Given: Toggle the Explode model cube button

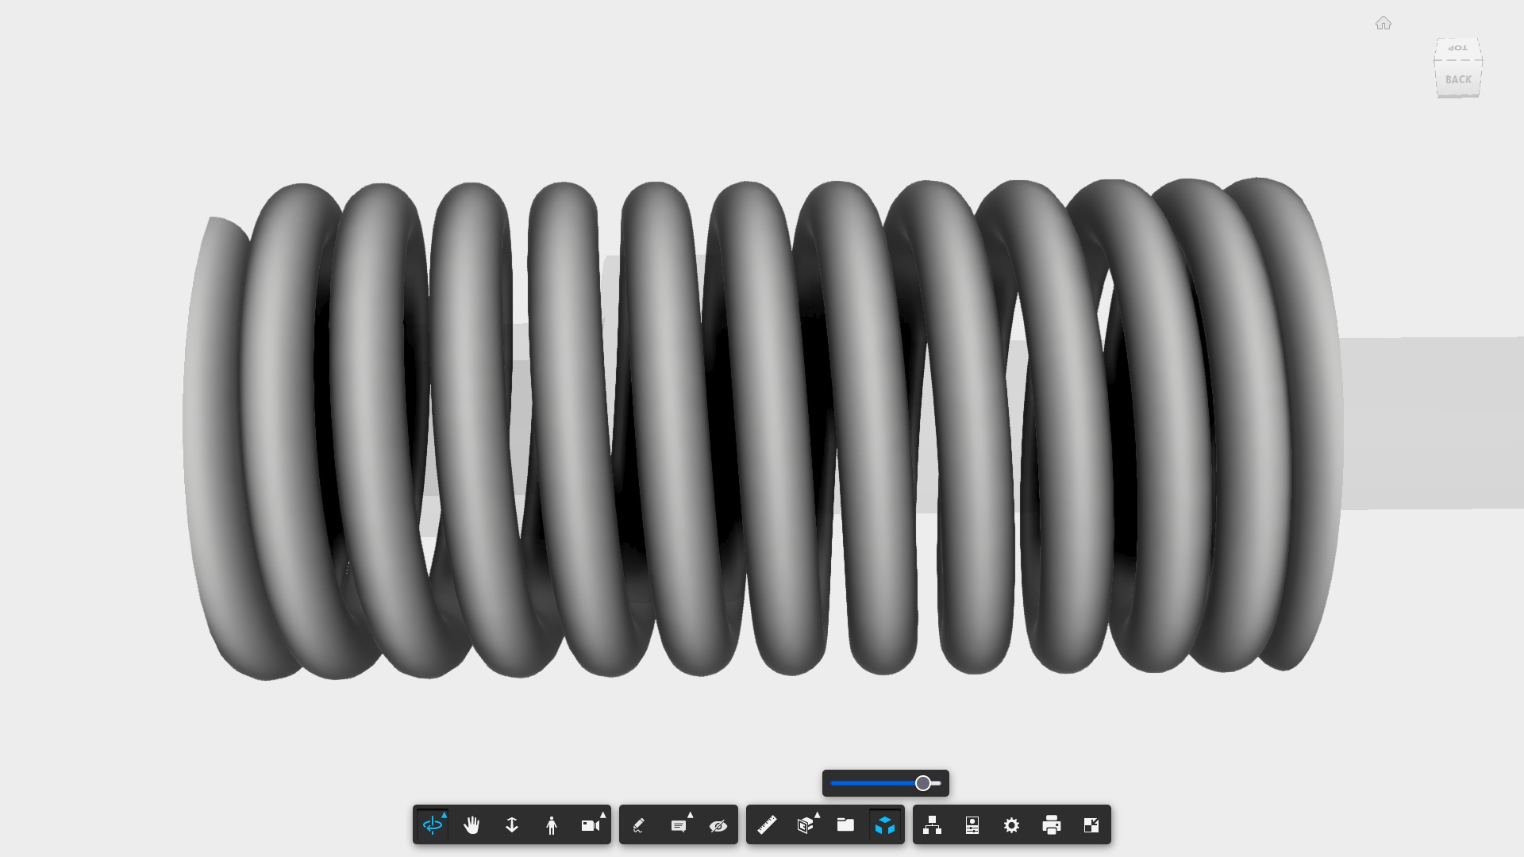Looking at the screenshot, I should [885, 825].
